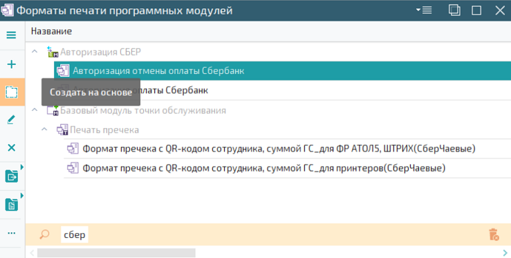Click the restore-down window icon
Screen dimensions: 511x258
454,10
